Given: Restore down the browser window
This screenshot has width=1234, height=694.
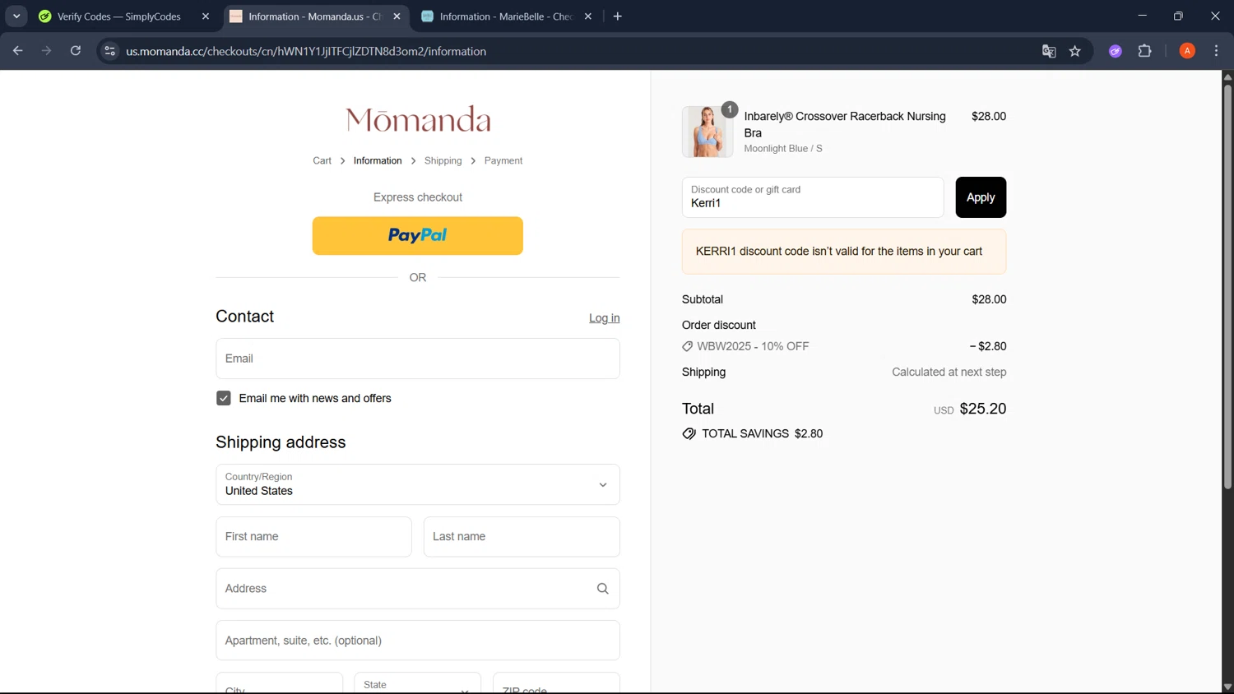Looking at the screenshot, I should [x=1178, y=16].
